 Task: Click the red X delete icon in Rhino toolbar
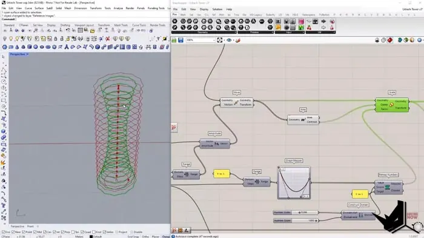[108, 39]
